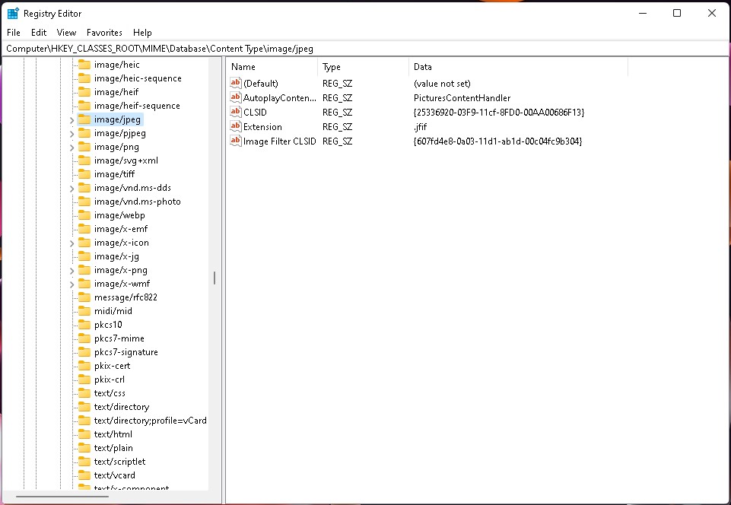Screen dimensions: 731x505
Task: Expand the image/vnd.ms-dds node
Action: tap(72, 189)
